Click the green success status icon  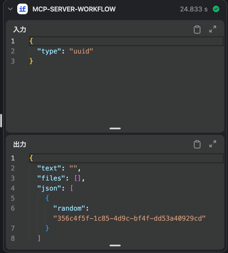point(216,9)
